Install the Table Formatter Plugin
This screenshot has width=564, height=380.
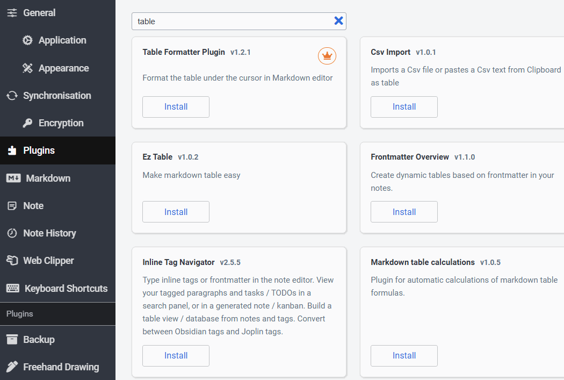click(x=176, y=107)
